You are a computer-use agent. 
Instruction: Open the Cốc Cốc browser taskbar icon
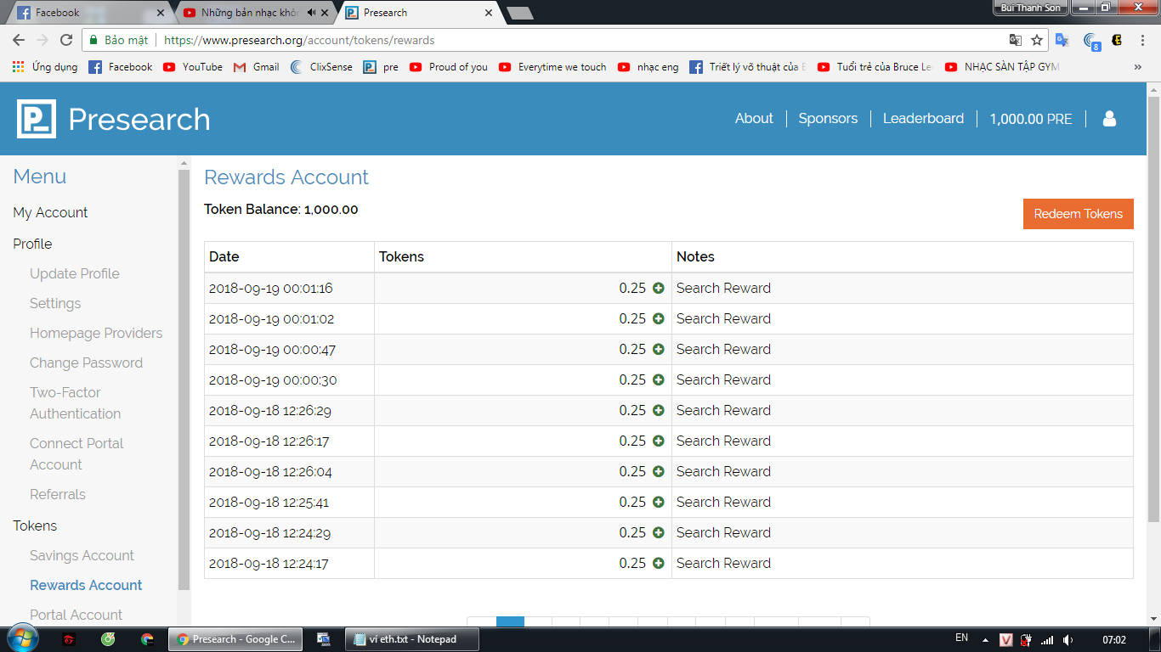(108, 639)
